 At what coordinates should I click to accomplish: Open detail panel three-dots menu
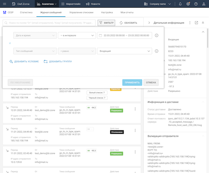point(190,23)
